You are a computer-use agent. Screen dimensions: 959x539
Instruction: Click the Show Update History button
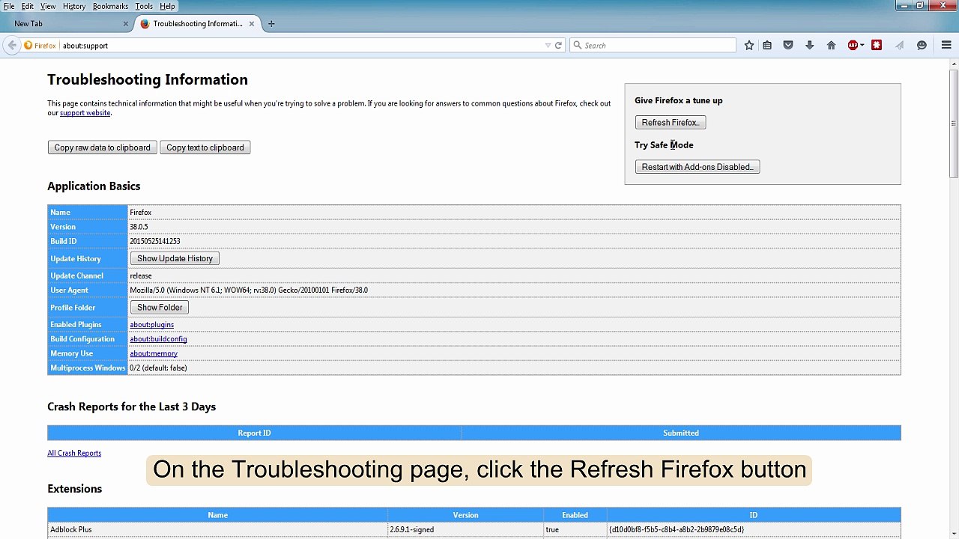pos(175,258)
